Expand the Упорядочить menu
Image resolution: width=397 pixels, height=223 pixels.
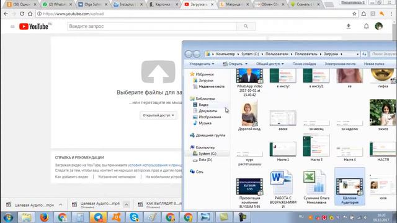pyautogui.click(x=202, y=64)
